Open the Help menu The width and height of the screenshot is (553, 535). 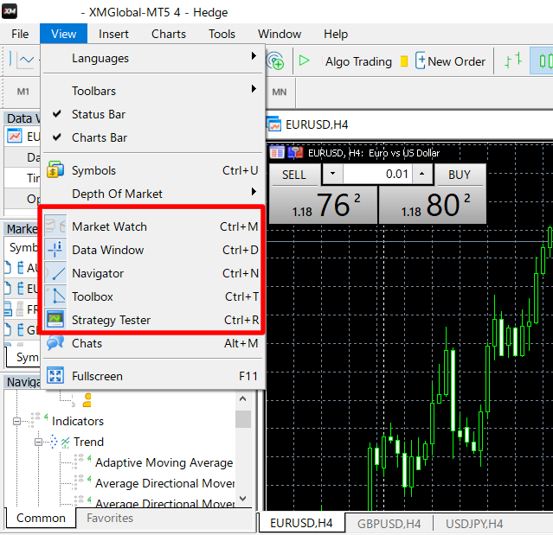pos(336,34)
